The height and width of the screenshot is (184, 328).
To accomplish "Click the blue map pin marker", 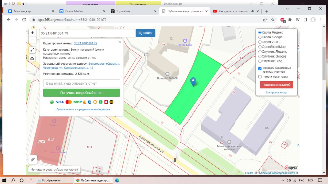I will pyautogui.click(x=193, y=82).
